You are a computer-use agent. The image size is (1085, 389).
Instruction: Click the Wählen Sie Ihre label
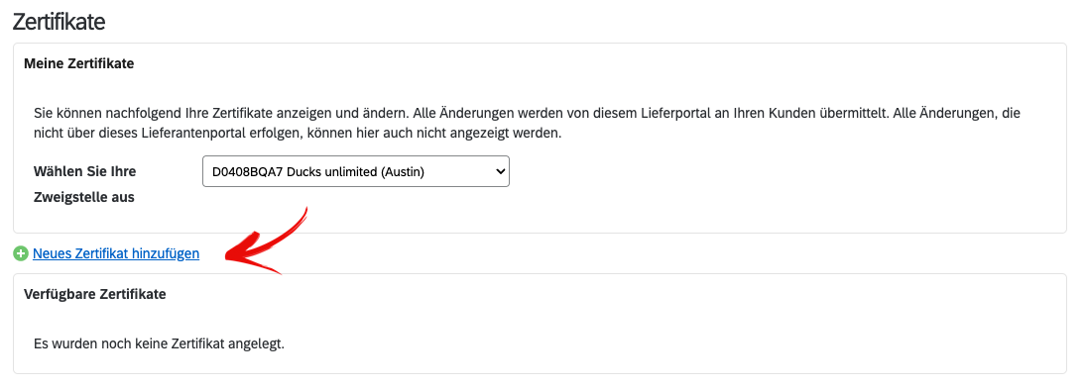tap(84, 170)
